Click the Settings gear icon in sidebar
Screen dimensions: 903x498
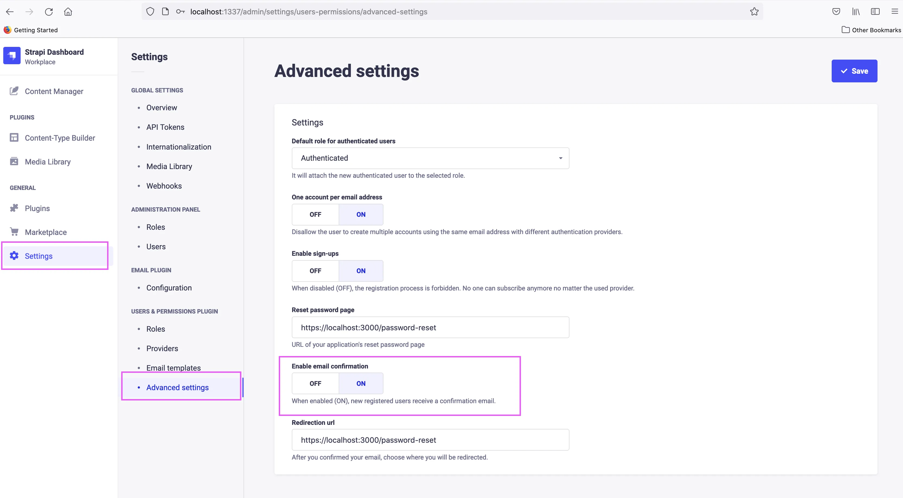[x=14, y=256]
